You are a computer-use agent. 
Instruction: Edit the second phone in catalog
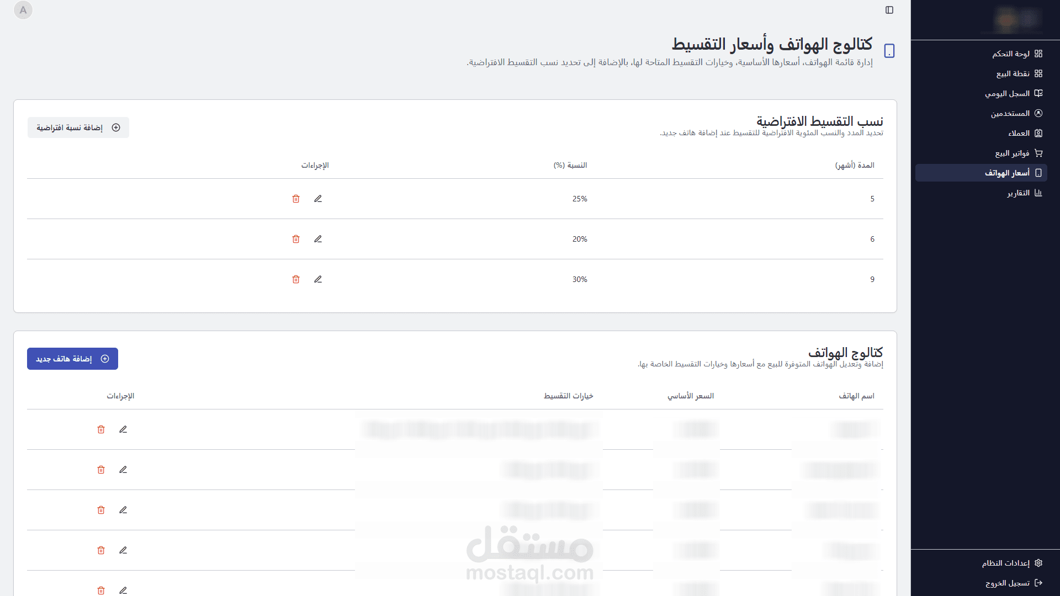123,470
